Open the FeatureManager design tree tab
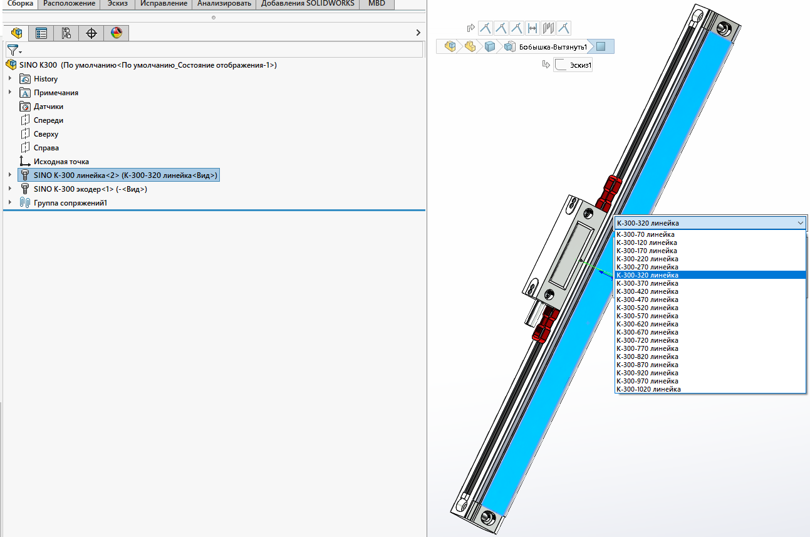This screenshot has width=810, height=537. coord(16,33)
